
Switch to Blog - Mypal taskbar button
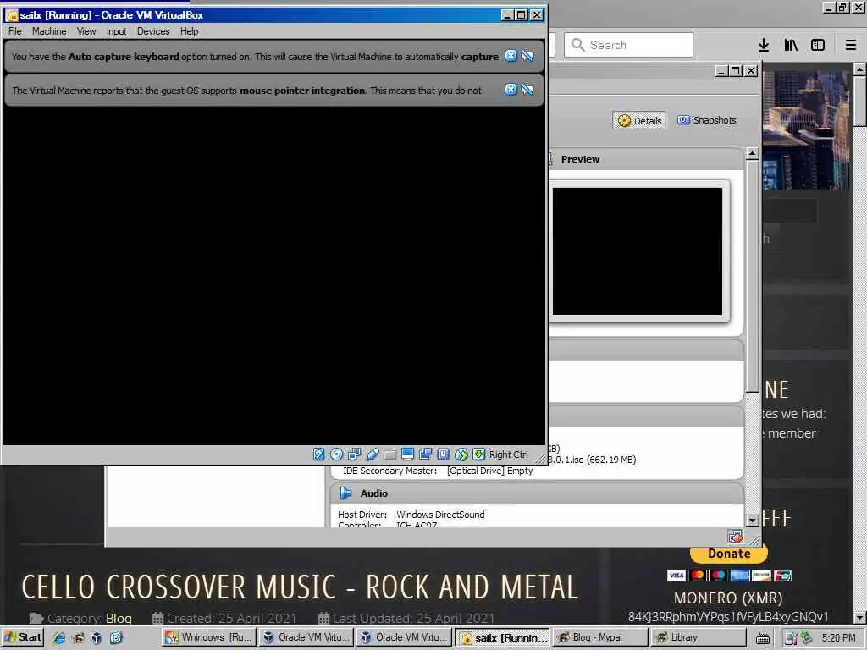coord(600,637)
